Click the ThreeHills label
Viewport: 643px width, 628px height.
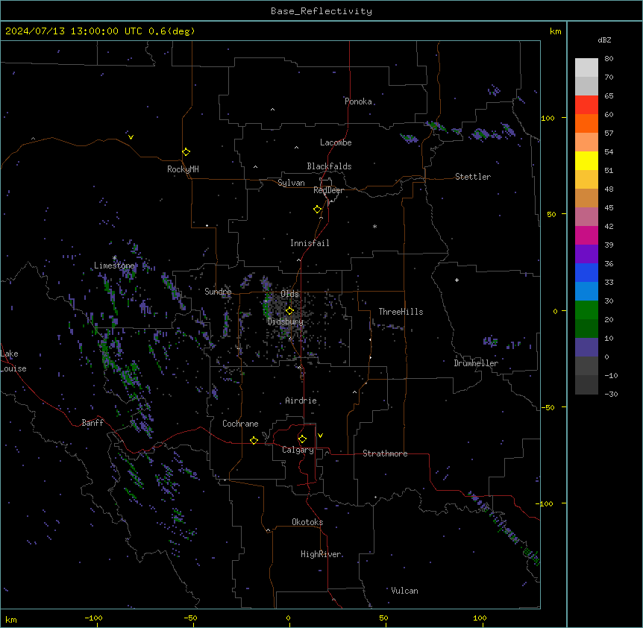401,312
